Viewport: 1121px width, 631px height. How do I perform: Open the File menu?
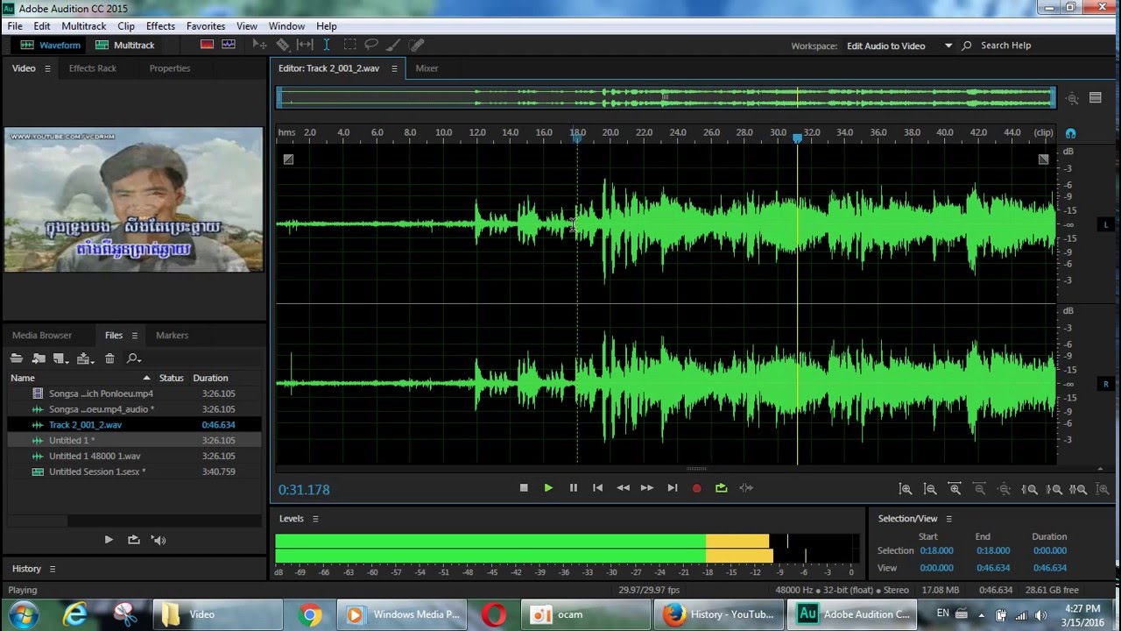point(15,26)
